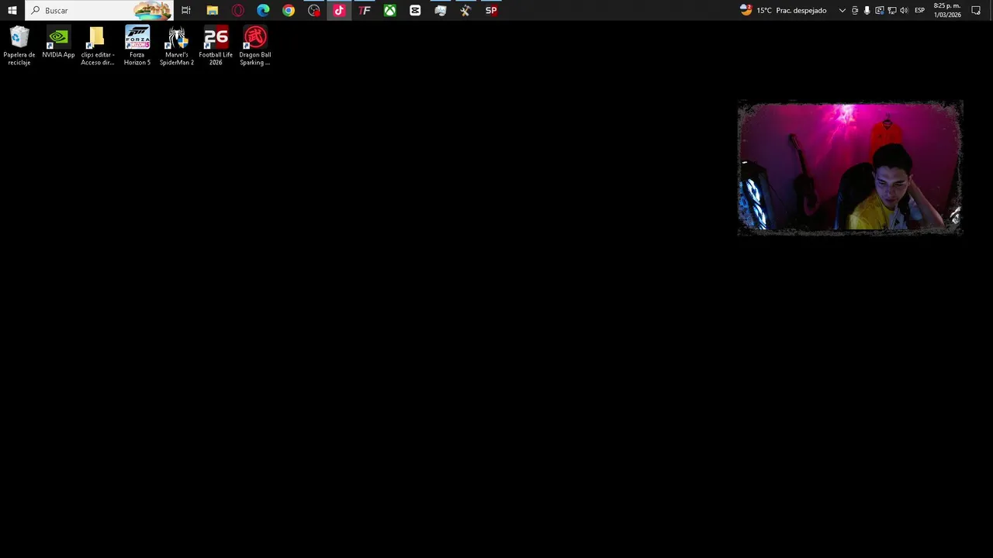Image resolution: width=993 pixels, height=558 pixels.
Task: Click the Buscar search box
Action: point(99,10)
